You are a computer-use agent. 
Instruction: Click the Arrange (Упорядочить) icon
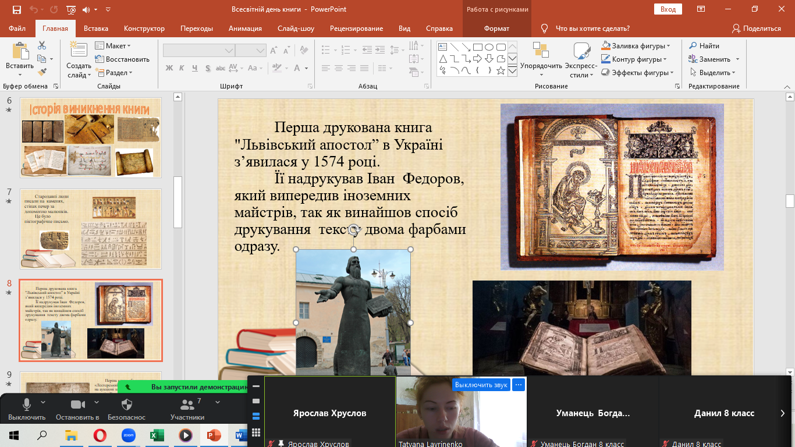tap(541, 51)
